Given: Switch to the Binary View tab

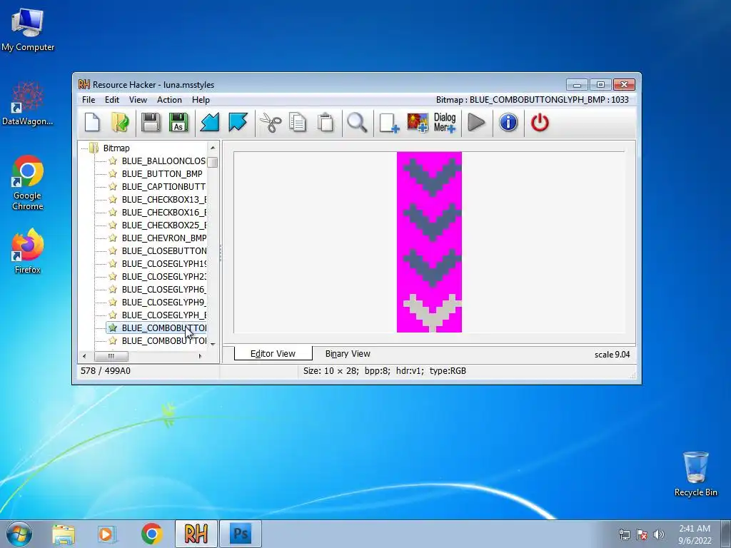Looking at the screenshot, I should tap(348, 354).
